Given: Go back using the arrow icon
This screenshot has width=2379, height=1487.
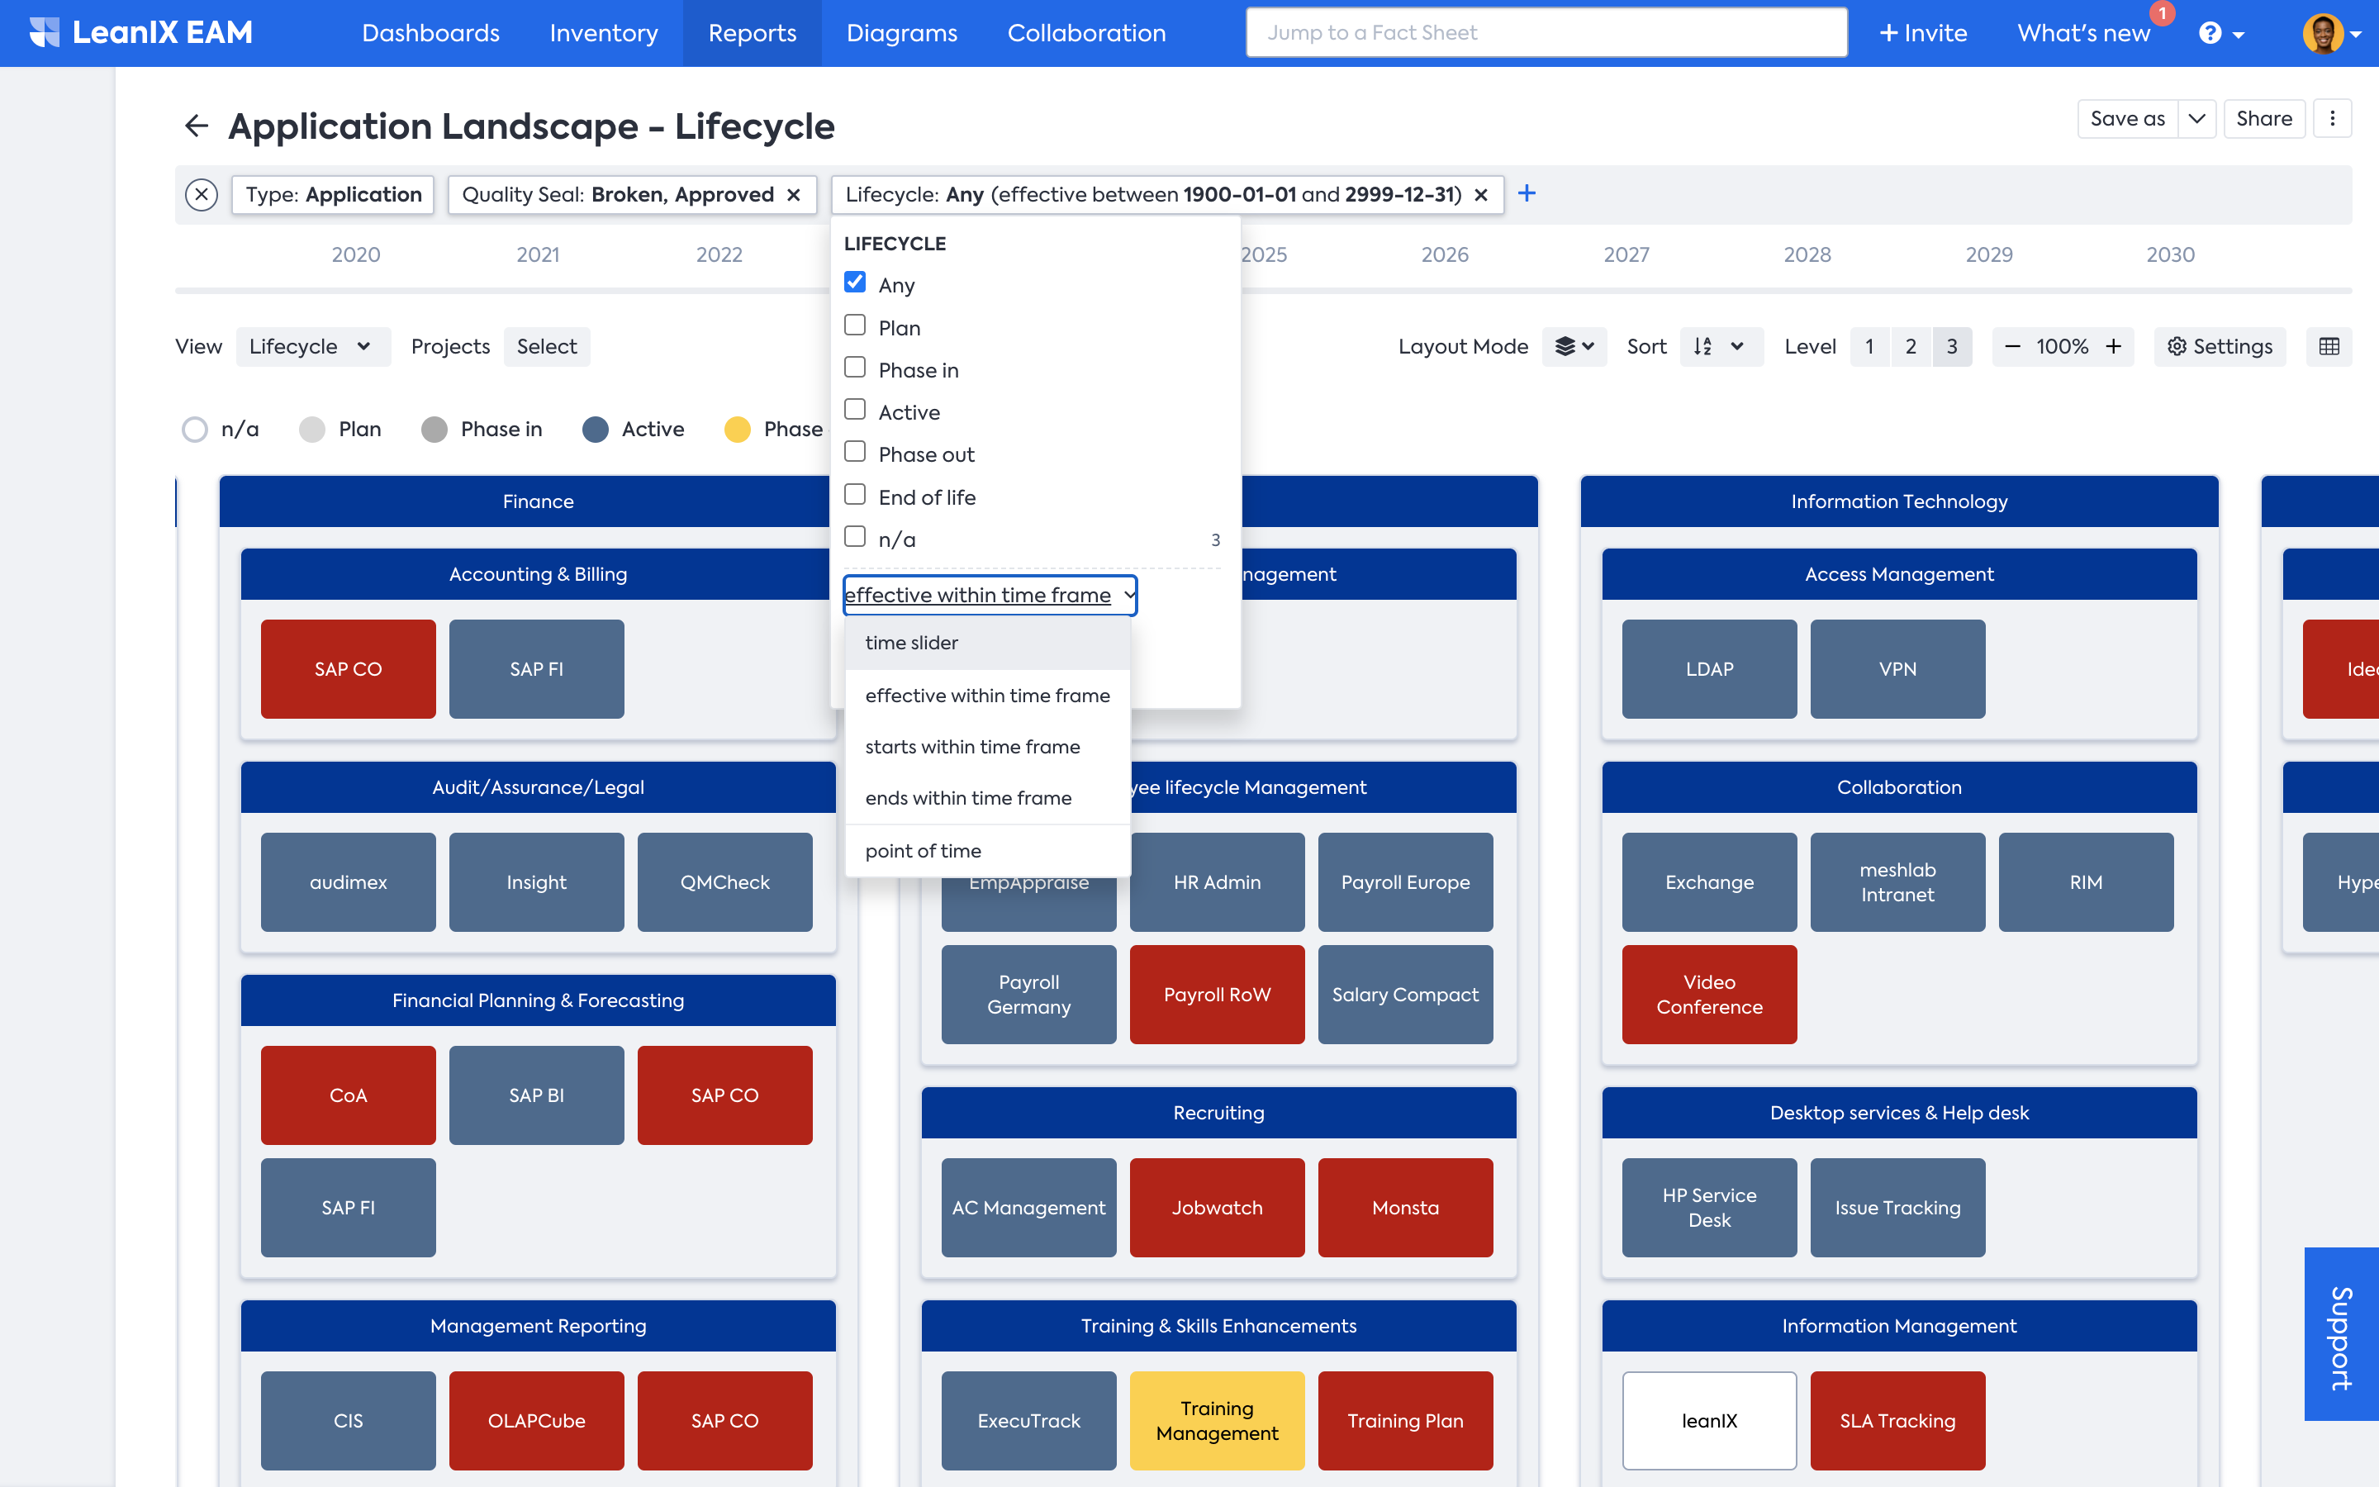Looking at the screenshot, I should click(x=197, y=126).
